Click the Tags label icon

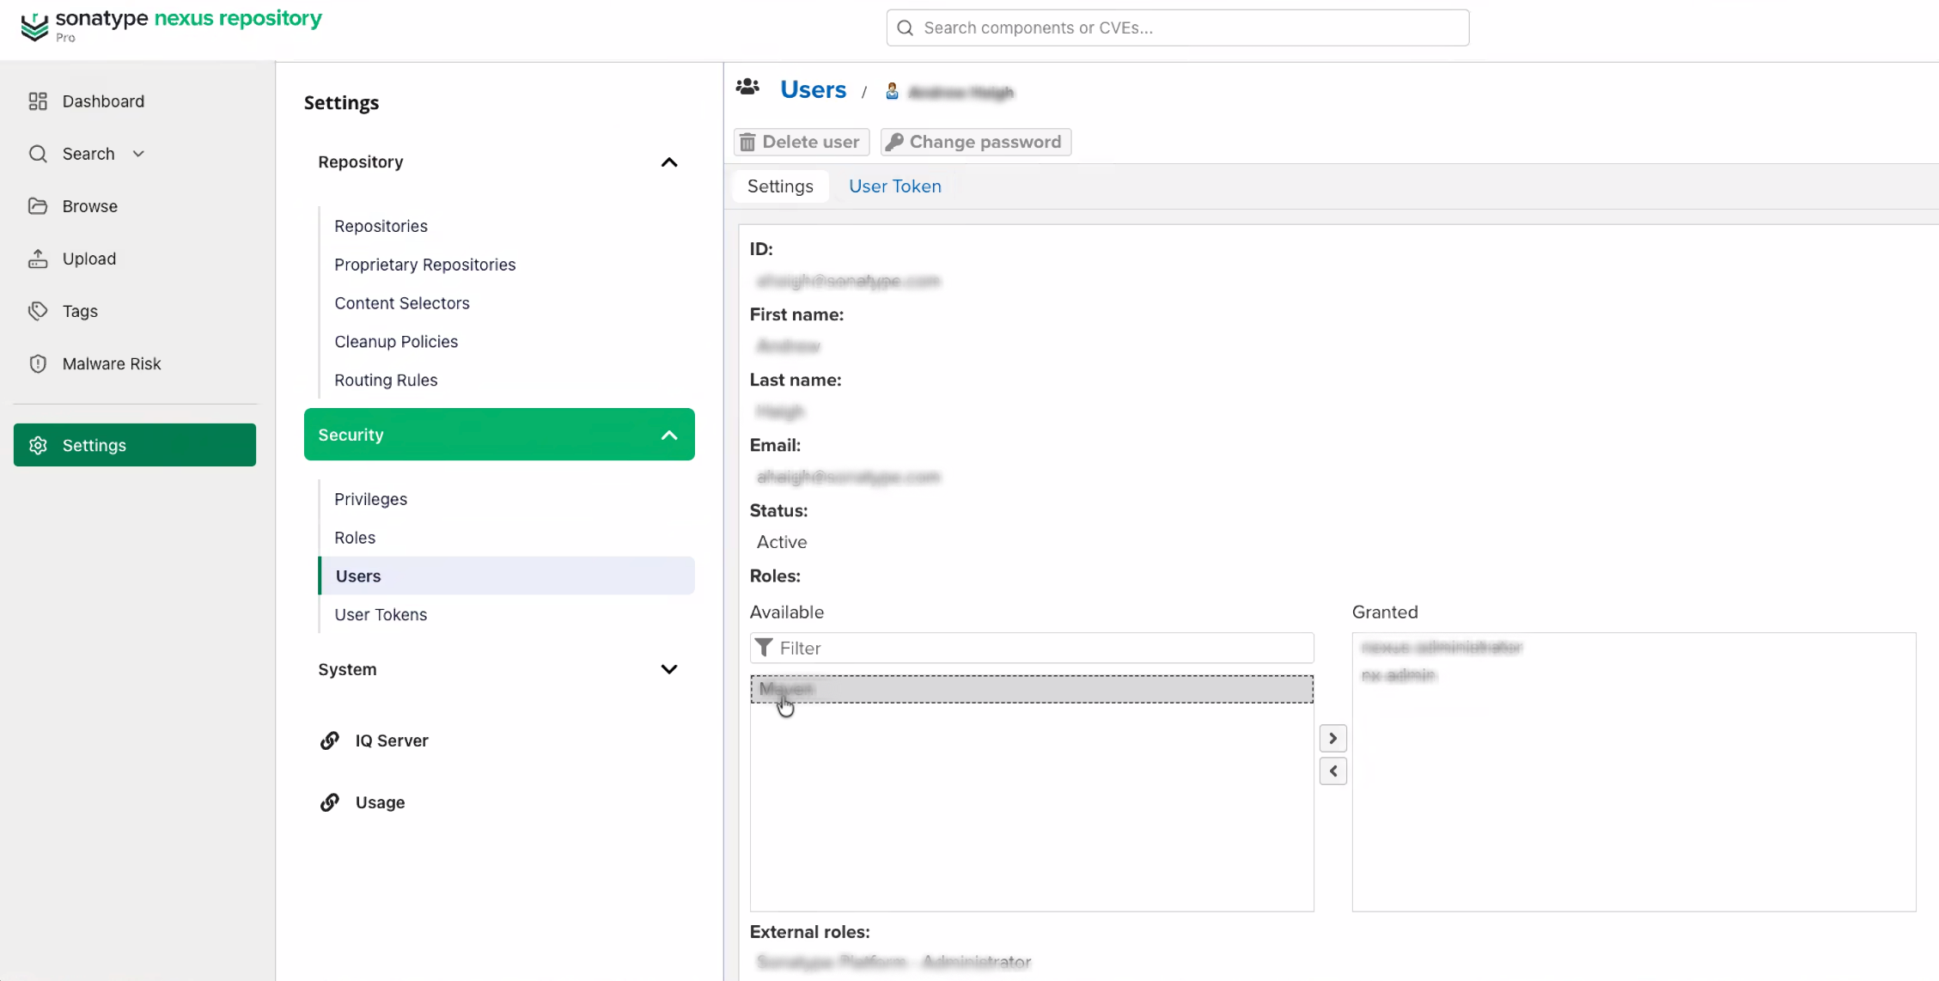coord(38,311)
